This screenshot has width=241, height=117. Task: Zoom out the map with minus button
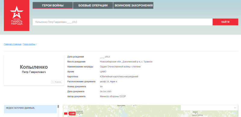(65, 107)
